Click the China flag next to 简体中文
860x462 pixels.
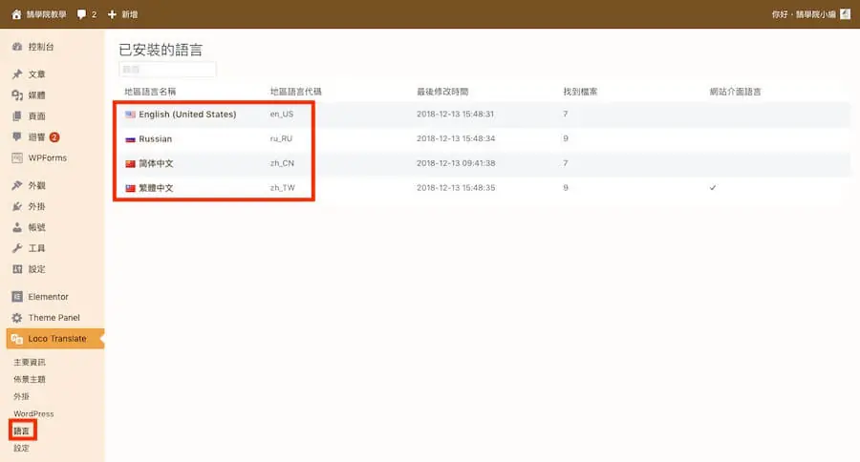130,163
